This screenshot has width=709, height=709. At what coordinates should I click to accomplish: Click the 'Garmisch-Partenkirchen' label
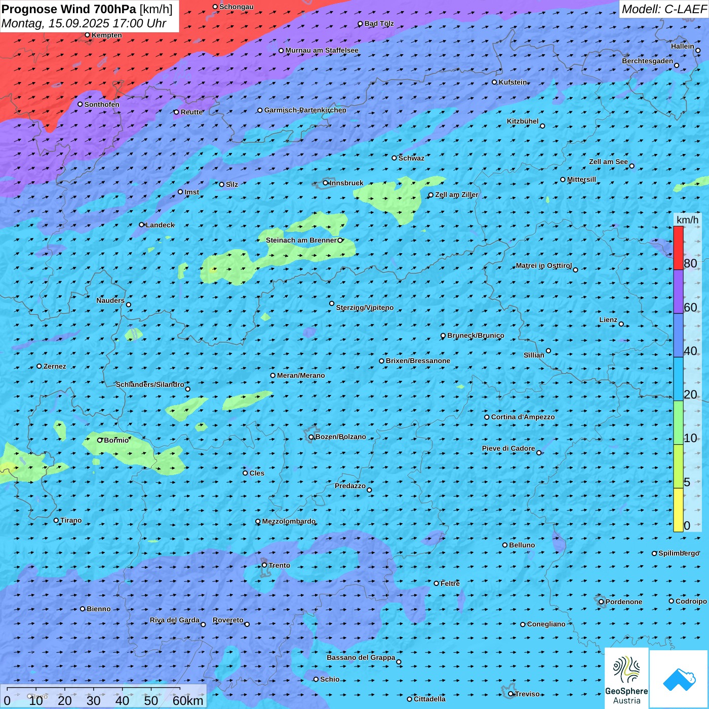(x=305, y=110)
